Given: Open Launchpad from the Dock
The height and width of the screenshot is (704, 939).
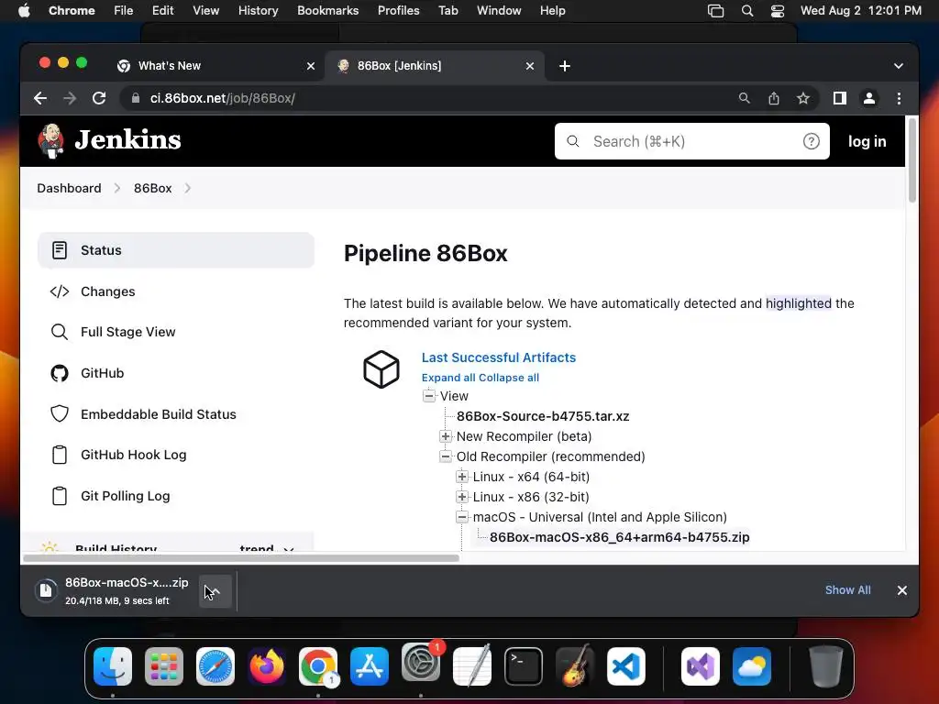Looking at the screenshot, I should click(164, 666).
